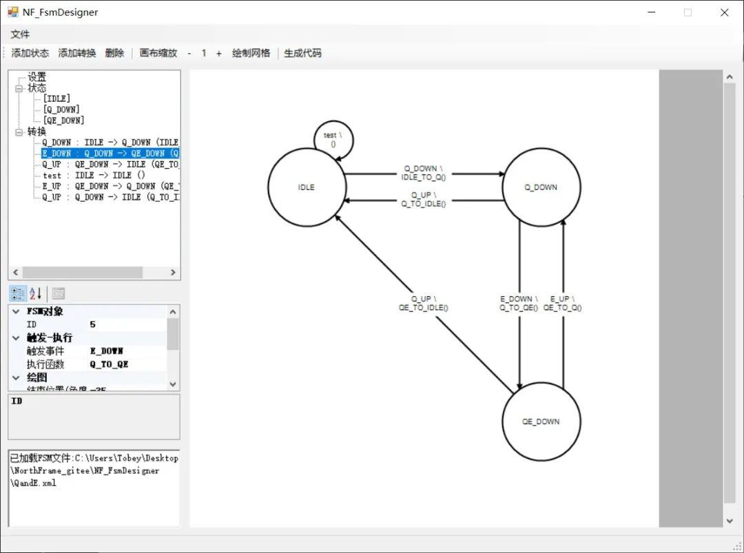
Task: Click the E_UP \ QE_TO_Q() transition label
Action: (x=562, y=303)
